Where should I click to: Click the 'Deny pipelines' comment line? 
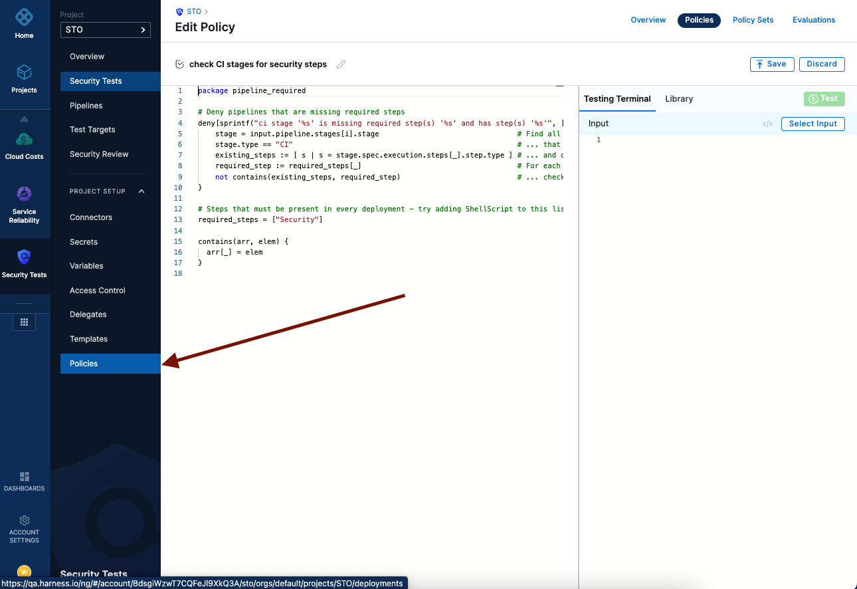(x=301, y=112)
